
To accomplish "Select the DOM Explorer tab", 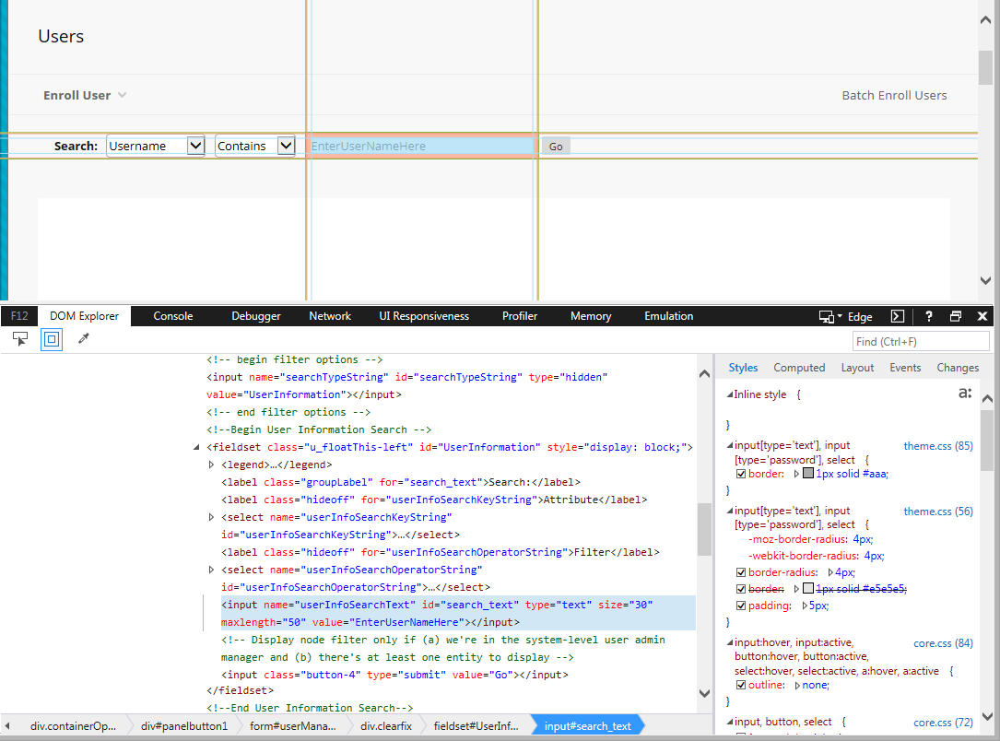I will [x=84, y=315].
